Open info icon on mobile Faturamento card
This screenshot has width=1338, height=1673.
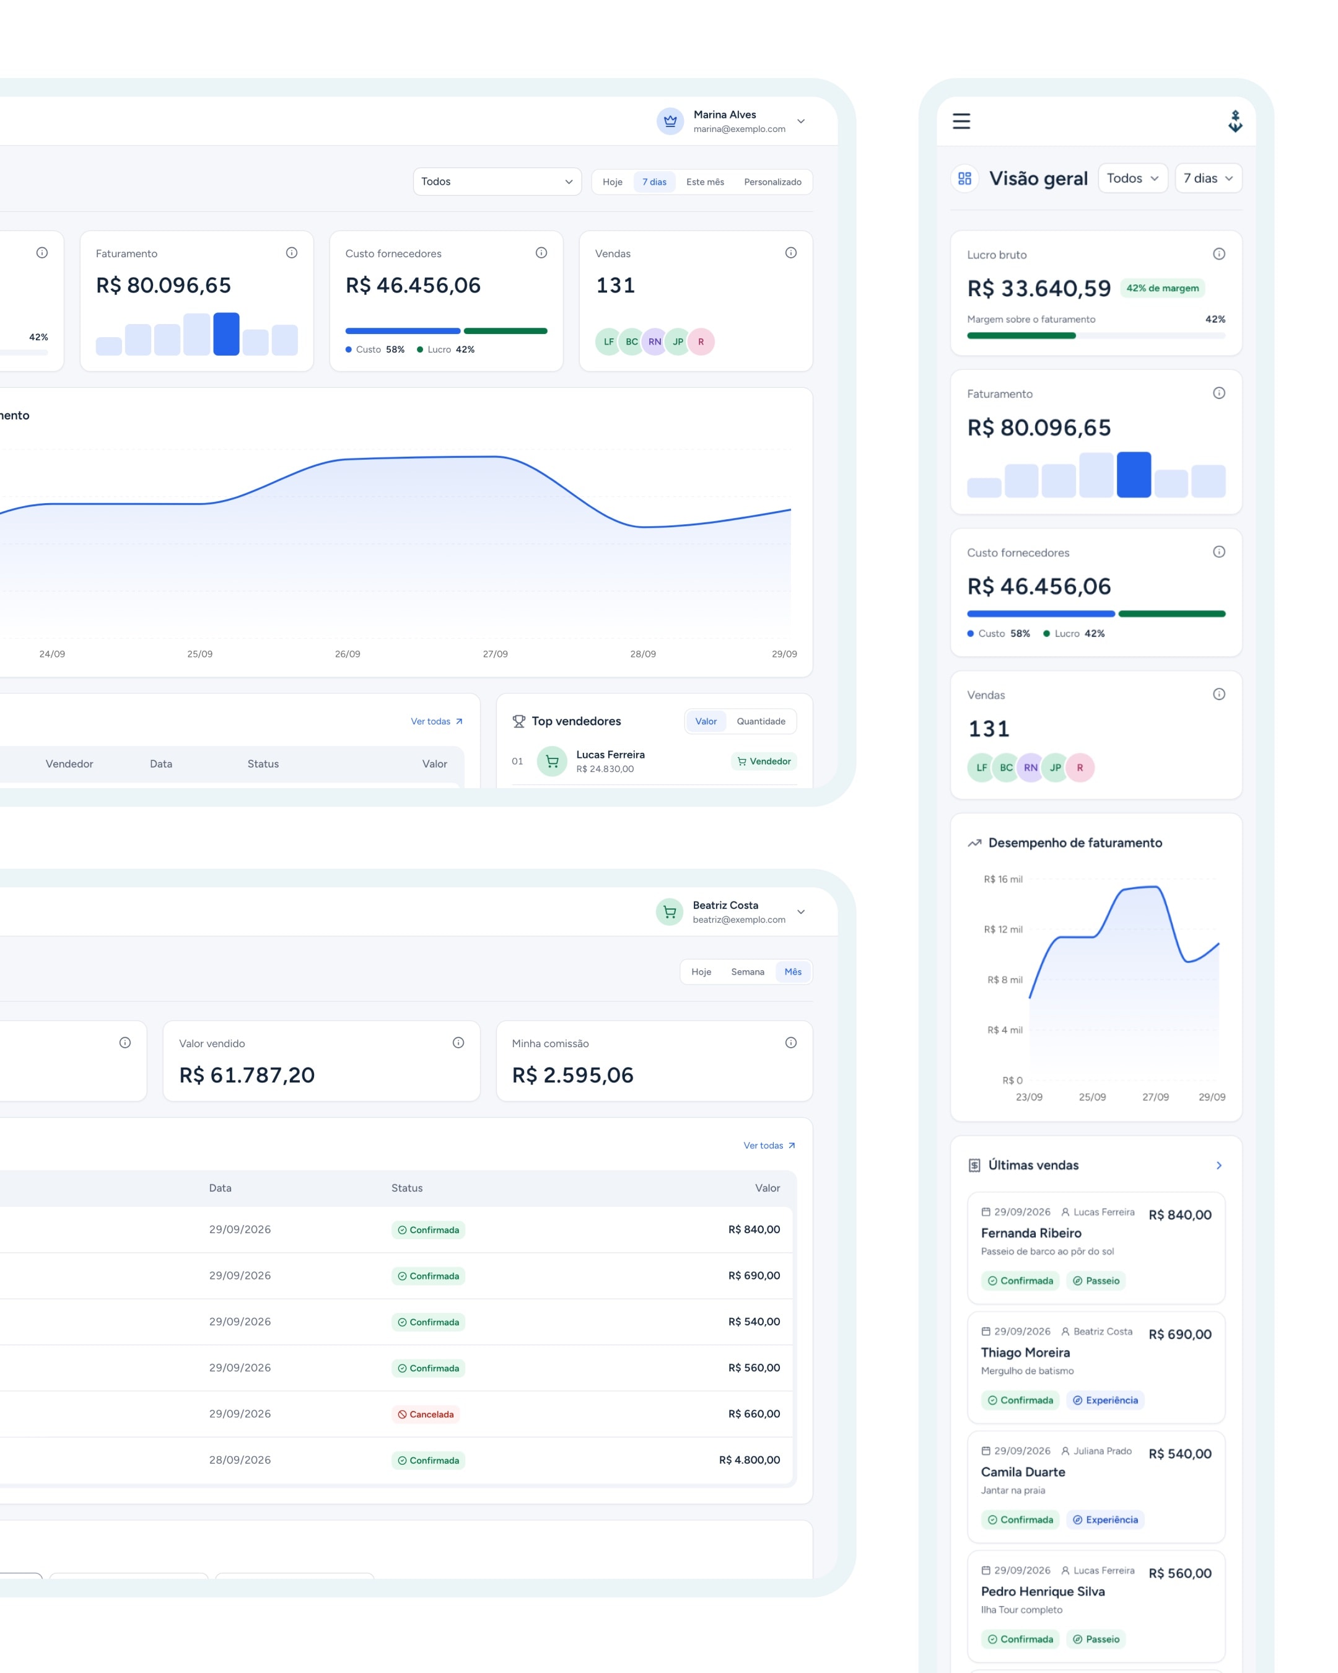1218,393
